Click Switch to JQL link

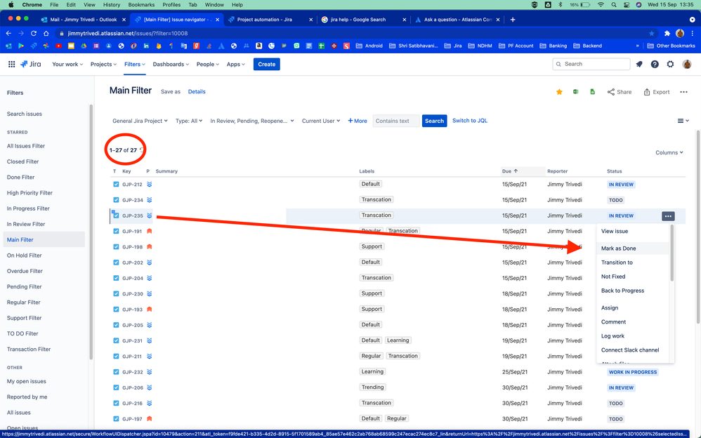(x=469, y=121)
